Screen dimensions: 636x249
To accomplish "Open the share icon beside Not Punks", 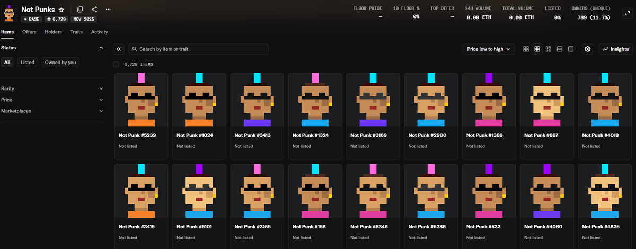I will pyautogui.click(x=94, y=10).
